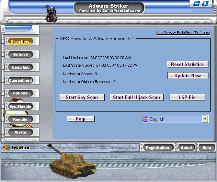The width and height of the screenshot is (217, 182).
Task: Open the Scan Now section
Action: click(21, 42)
